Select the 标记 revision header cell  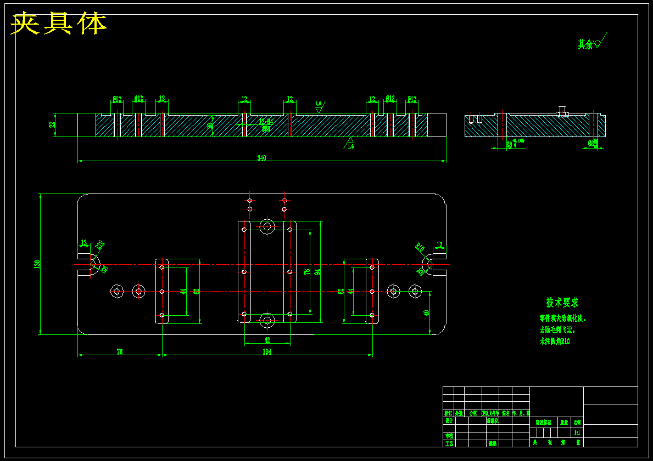tap(448, 413)
